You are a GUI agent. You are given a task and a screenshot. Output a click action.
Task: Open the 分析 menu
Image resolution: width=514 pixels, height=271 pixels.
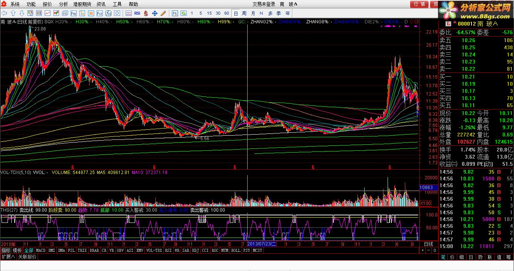64,4
